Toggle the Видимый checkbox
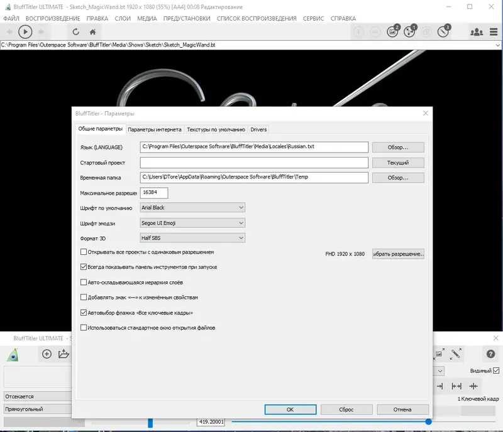The width and height of the screenshot is (503, 432). pos(496,370)
